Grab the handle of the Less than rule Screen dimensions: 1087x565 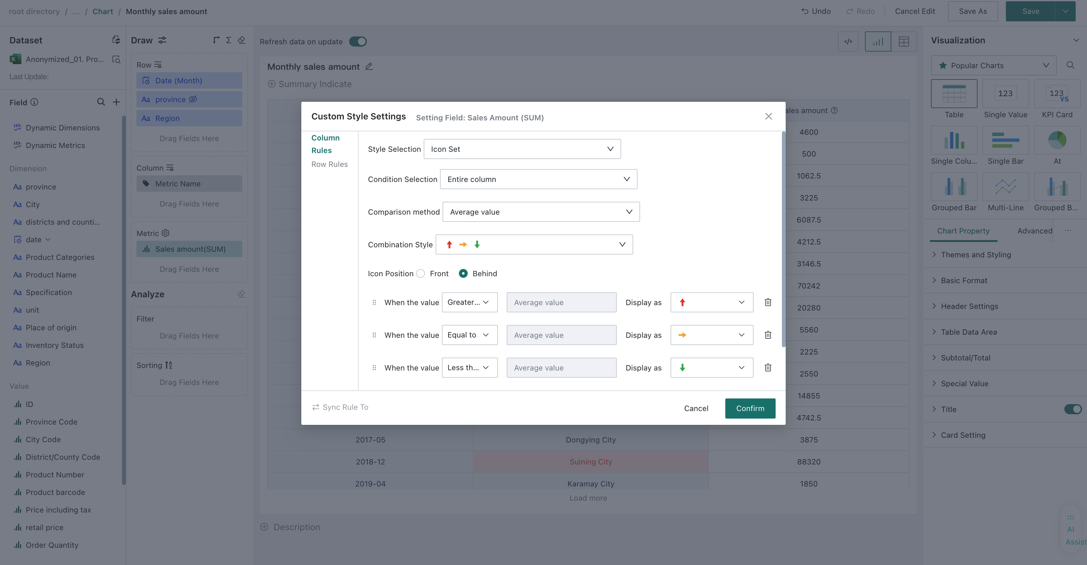(x=374, y=368)
